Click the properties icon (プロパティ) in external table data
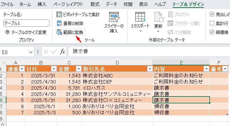Screen dimensions: 230x126 (170, 14)
